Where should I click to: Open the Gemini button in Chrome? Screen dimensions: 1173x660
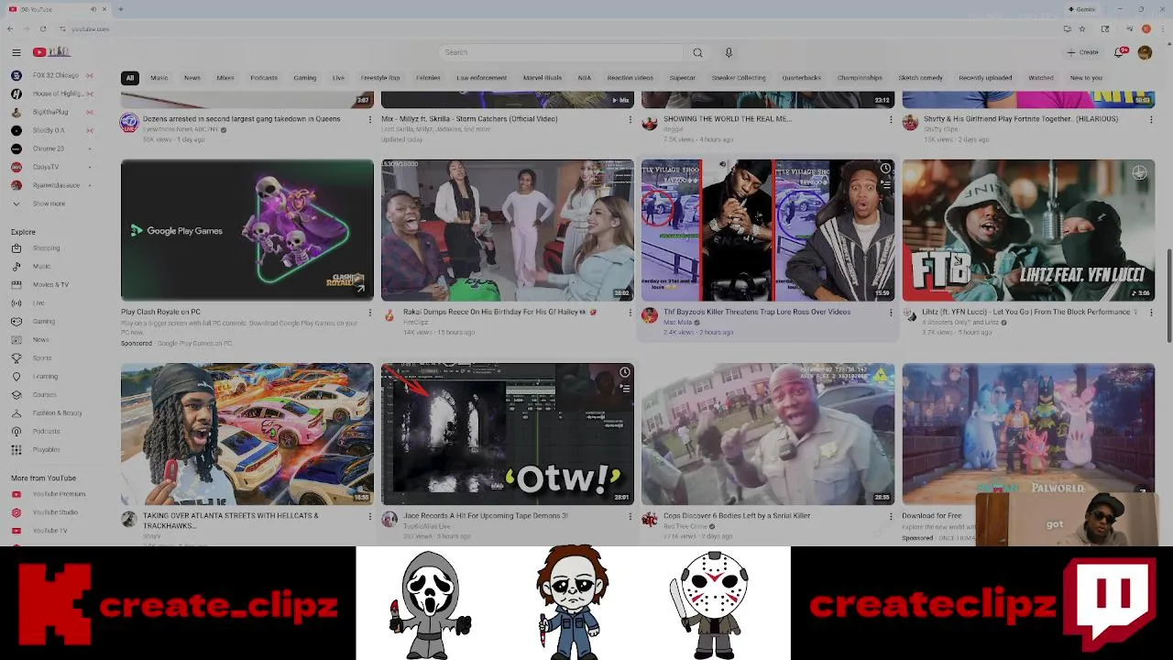coord(1082,9)
